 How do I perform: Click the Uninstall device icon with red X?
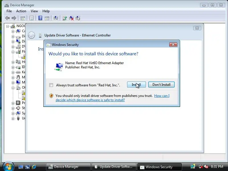(71, 18)
